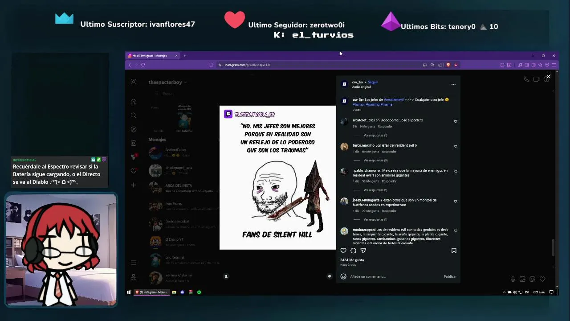Create new post with plus icon
570x321 pixels.
(134, 185)
